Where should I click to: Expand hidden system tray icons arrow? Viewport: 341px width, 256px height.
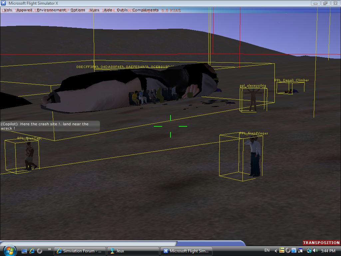point(276,251)
